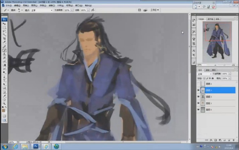Switch to the paths tab
Screen dimensions: 239x150
pyautogui.click(x=214, y=70)
